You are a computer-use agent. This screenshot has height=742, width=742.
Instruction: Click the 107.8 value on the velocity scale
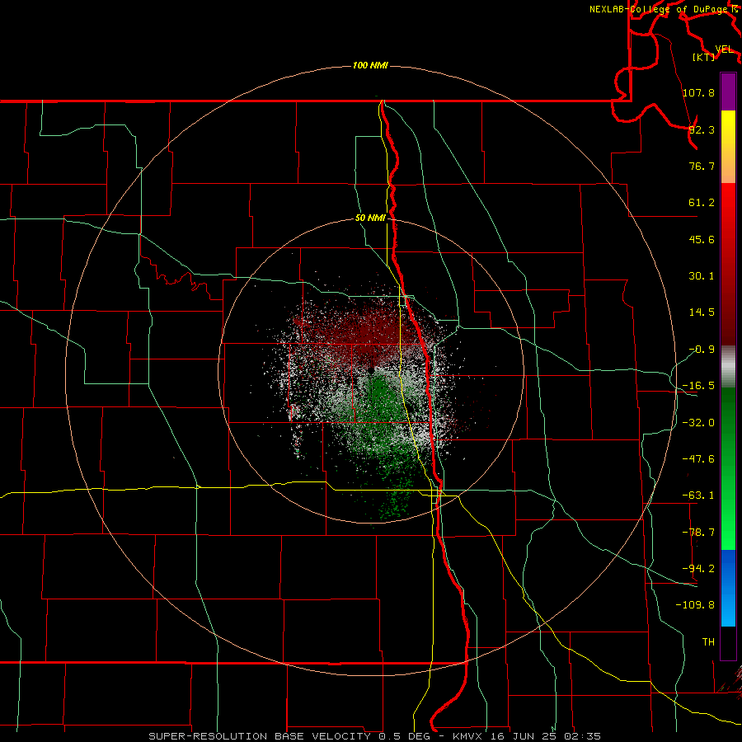click(698, 92)
